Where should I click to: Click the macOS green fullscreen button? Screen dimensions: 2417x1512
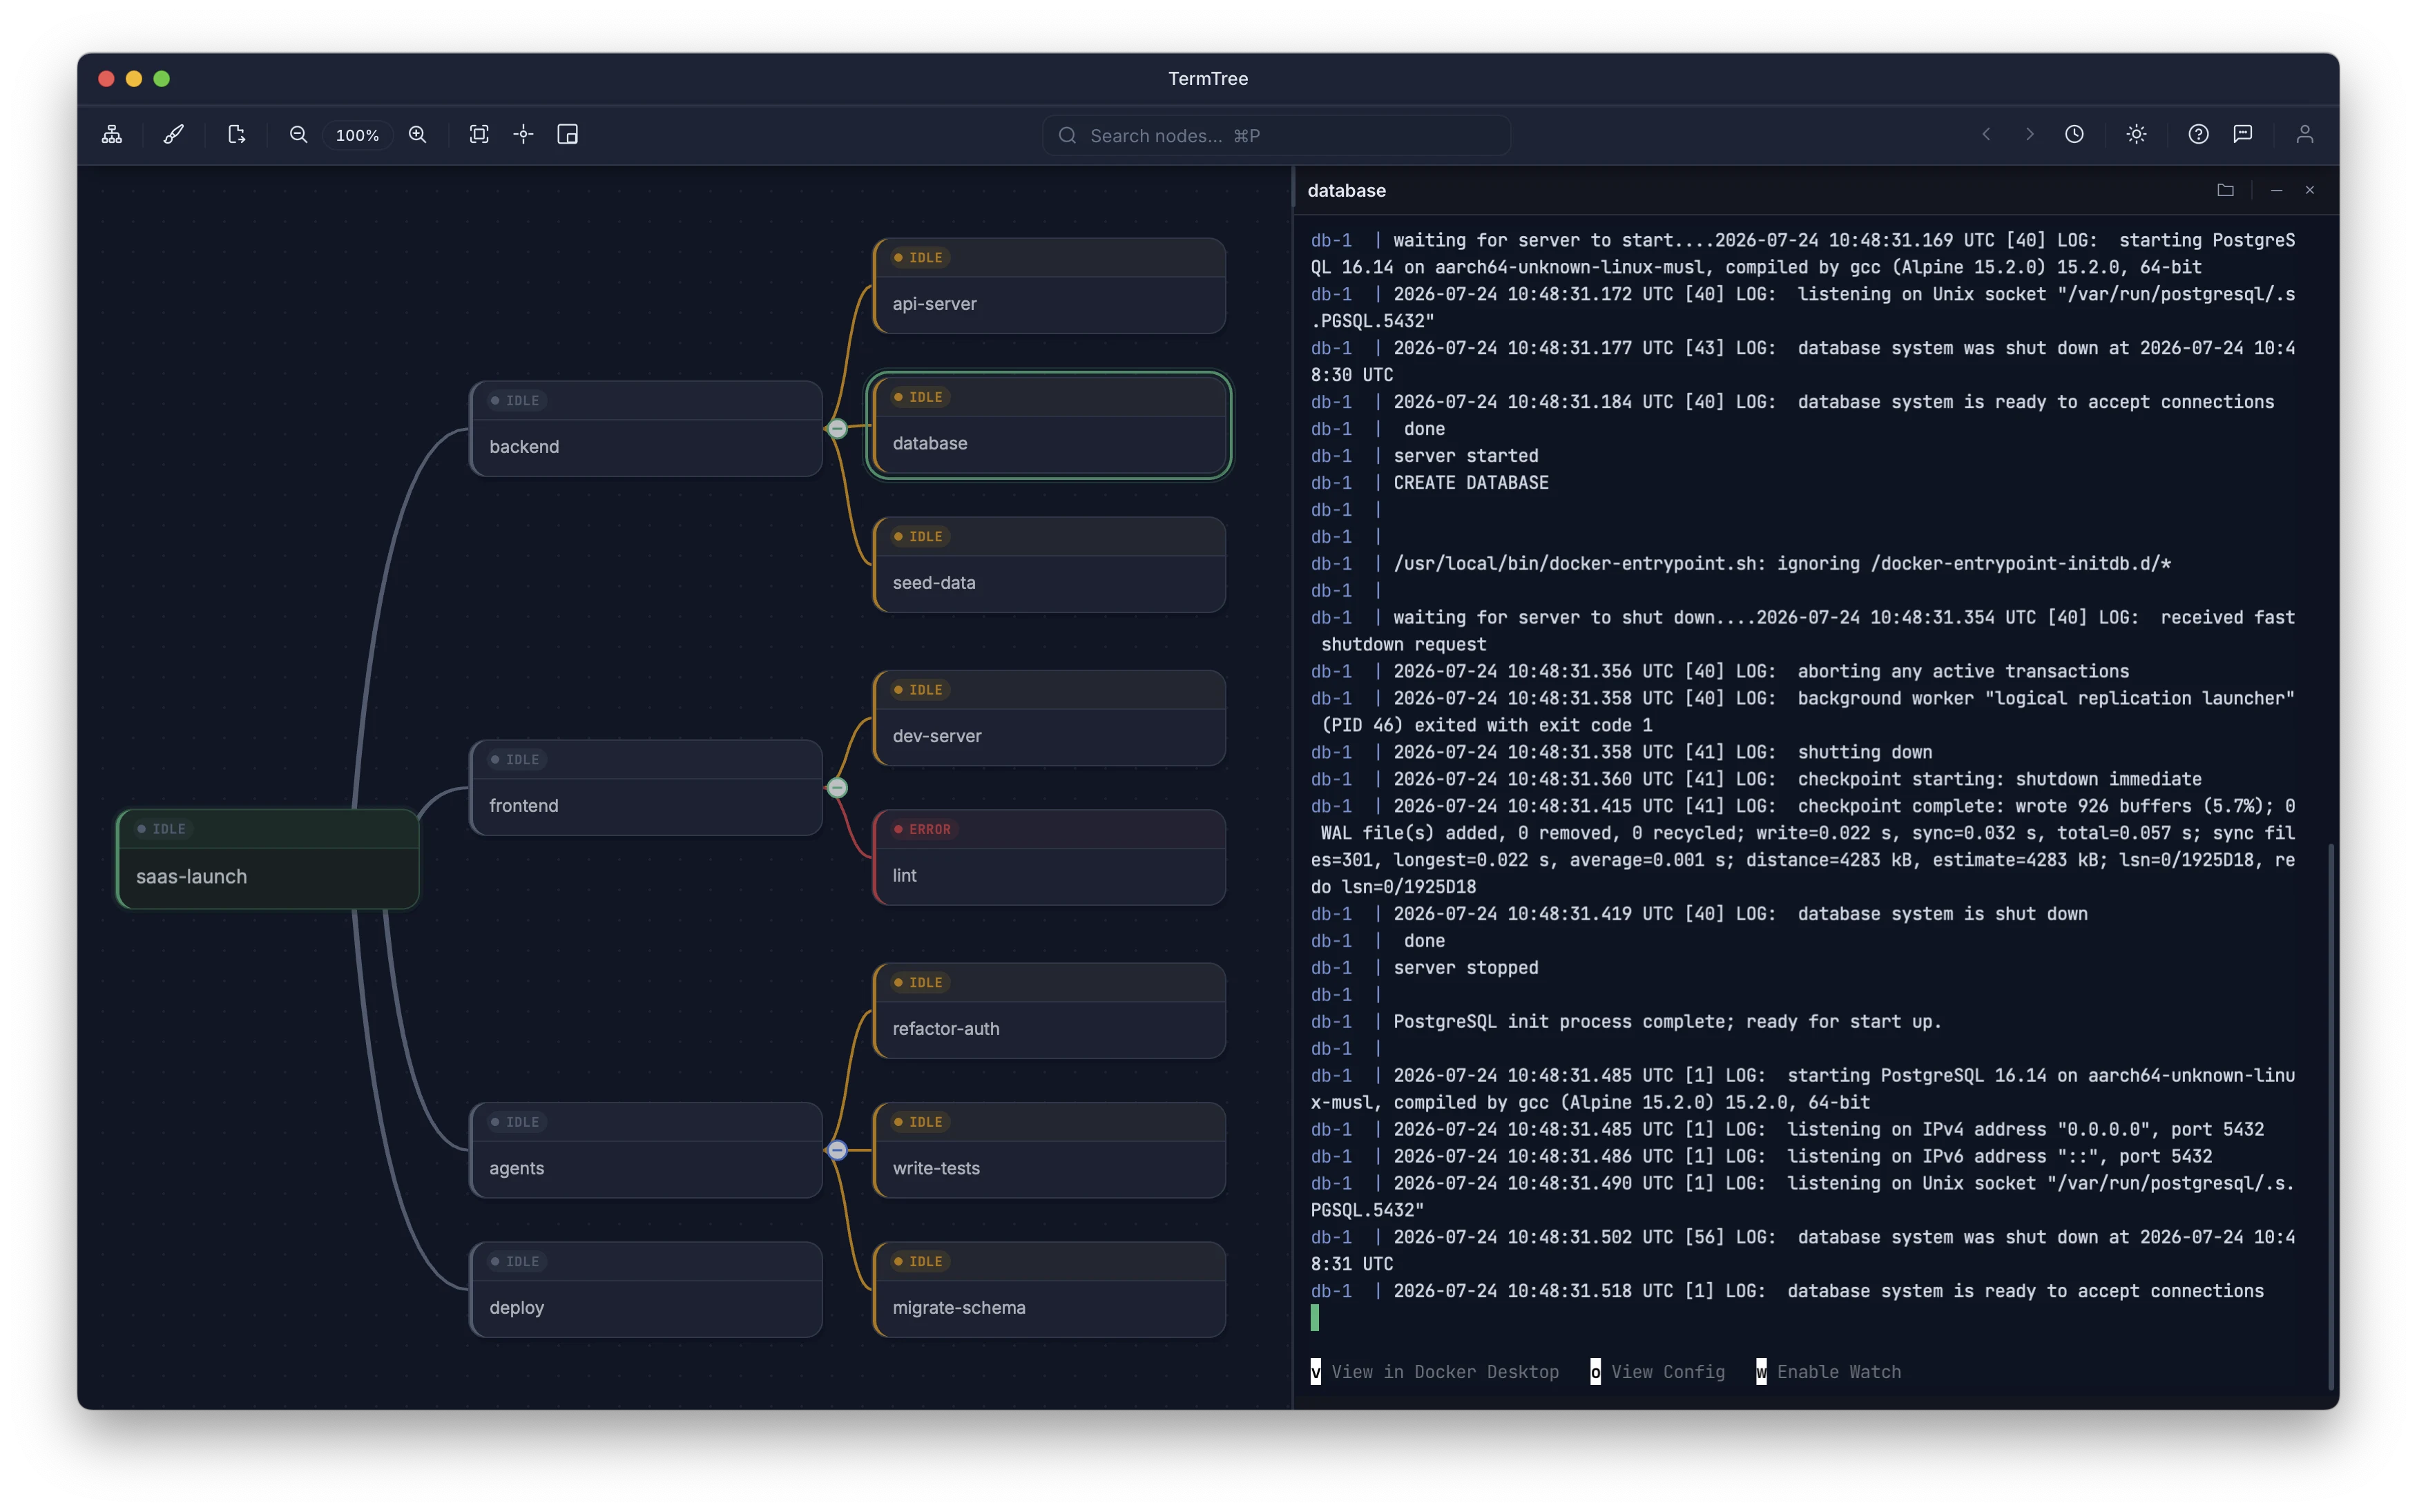pos(162,78)
